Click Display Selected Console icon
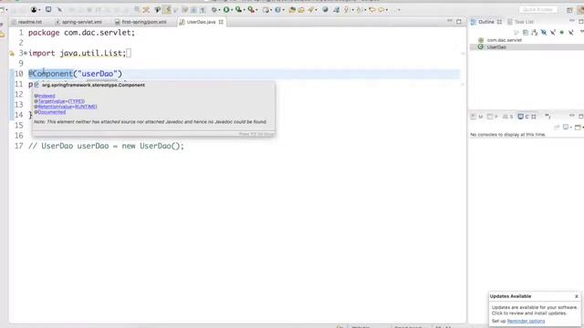Viewport: 584px width, 328px height. [x=566, y=128]
